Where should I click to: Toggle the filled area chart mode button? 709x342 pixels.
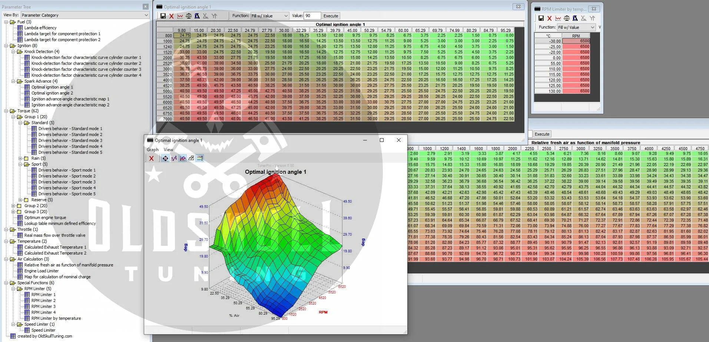183,159
